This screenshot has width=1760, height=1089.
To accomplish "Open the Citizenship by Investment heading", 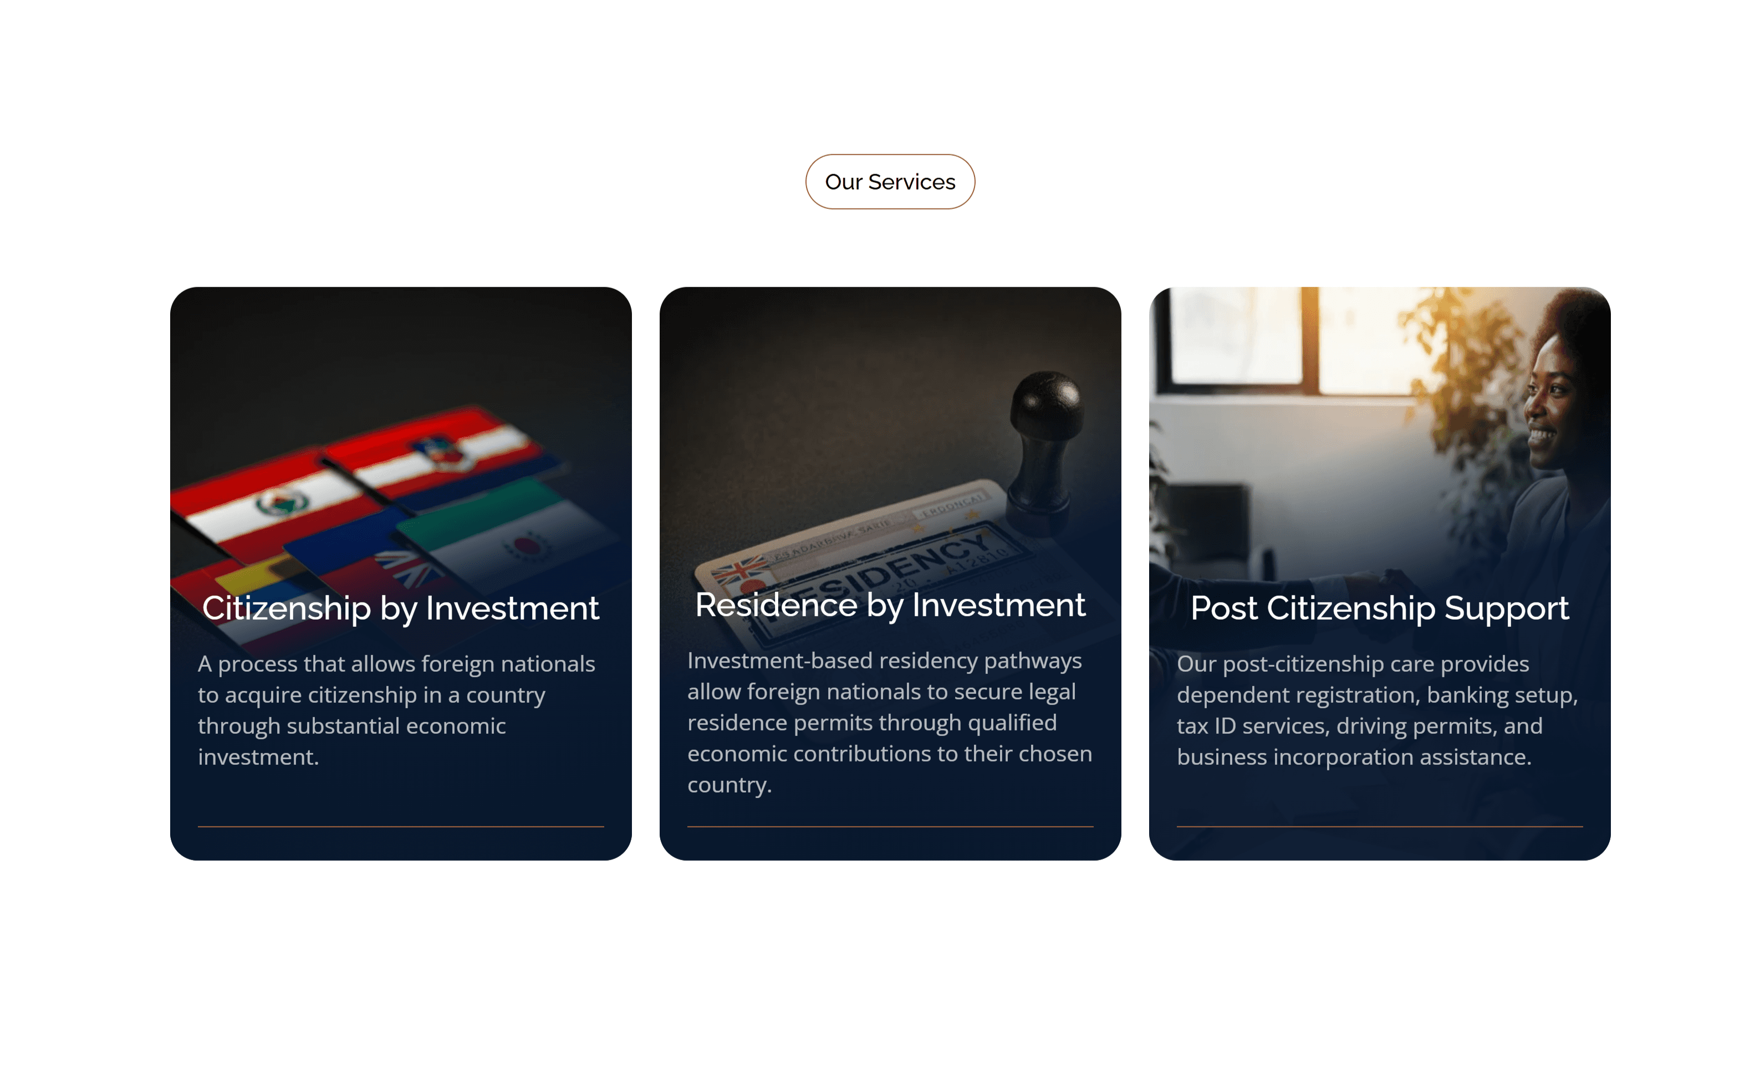I will (x=400, y=608).
